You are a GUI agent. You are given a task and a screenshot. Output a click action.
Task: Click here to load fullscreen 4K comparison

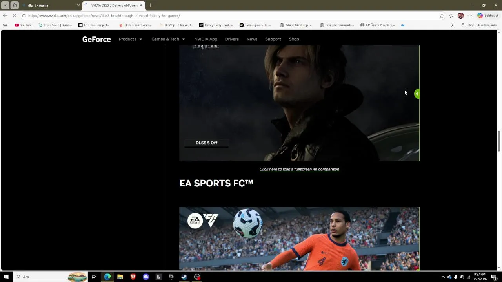point(299,169)
